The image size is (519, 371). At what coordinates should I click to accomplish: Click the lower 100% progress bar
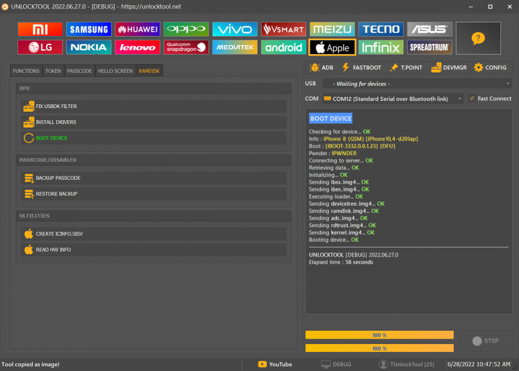379,348
